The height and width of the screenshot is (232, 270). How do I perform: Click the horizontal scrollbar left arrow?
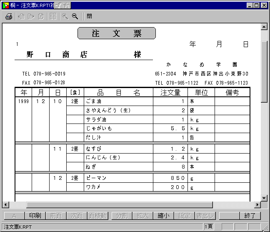point(6,205)
